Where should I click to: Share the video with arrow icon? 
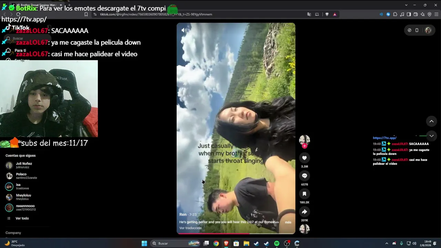click(305, 211)
